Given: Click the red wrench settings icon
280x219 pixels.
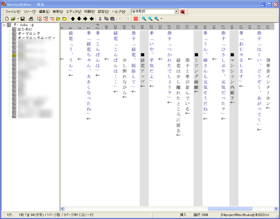Looking at the screenshot, I should point(182,12).
